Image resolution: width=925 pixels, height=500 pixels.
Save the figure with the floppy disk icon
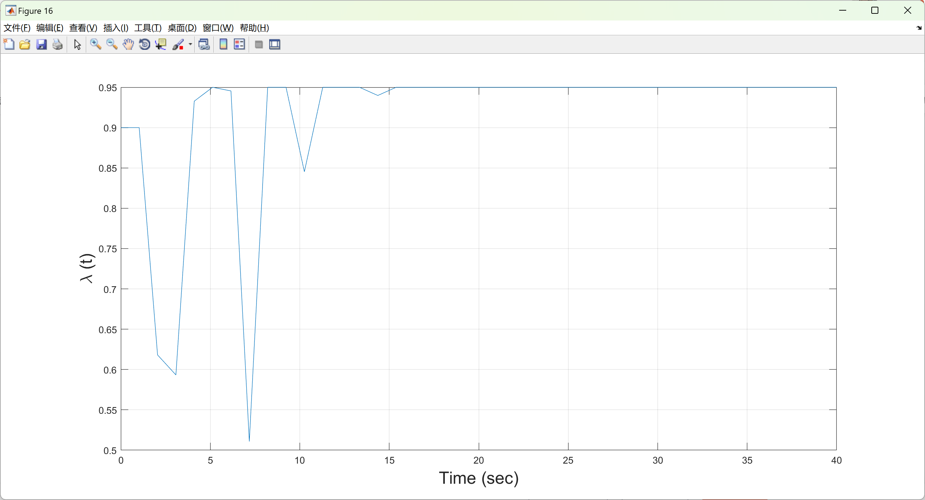[41, 45]
